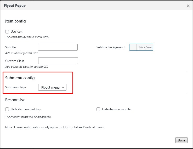Click the Responsive section heading

coord(15,100)
